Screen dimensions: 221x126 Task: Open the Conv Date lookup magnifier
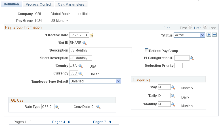98,107
